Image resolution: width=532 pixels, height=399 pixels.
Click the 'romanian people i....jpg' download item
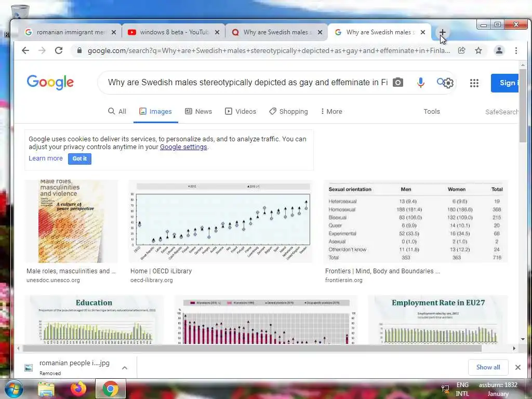click(x=74, y=367)
